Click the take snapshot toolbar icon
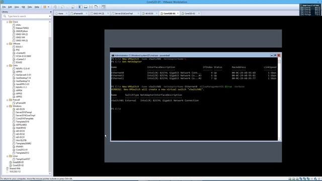This screenshot has width=322, height=181. (x=62, y=7)
